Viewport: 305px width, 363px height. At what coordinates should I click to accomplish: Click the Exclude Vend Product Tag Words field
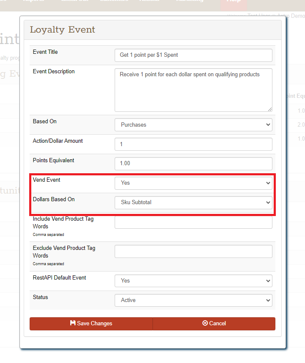193,251
